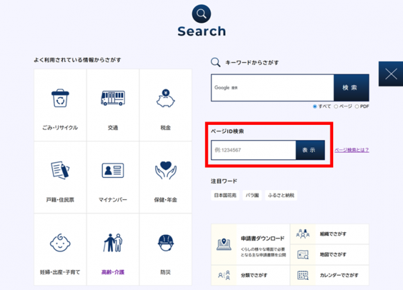This screenshot has width=403, height=290.
Task: Select the ふるさと納税 keyword tag
Action: pos(281,195)
